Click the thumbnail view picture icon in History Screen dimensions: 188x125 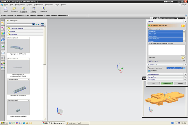point(42,25)
